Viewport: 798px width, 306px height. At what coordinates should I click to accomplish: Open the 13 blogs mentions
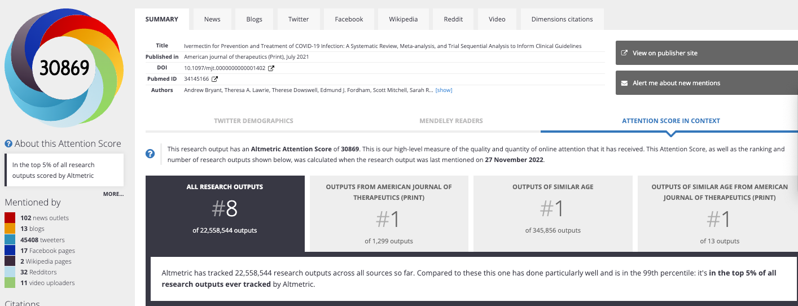tap(32, 229)
